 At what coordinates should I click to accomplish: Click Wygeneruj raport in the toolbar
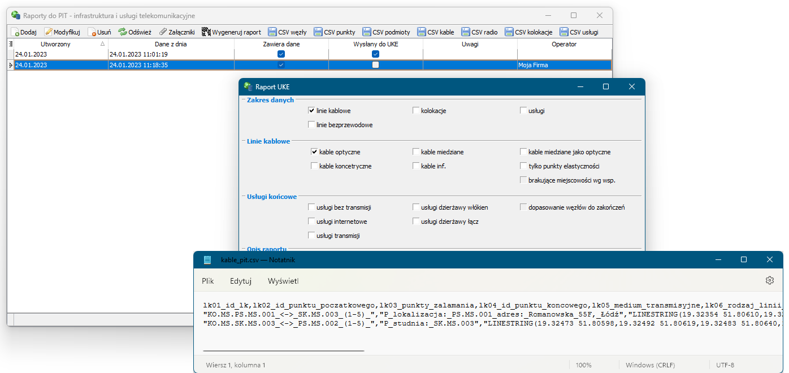[x=231, y=32]
